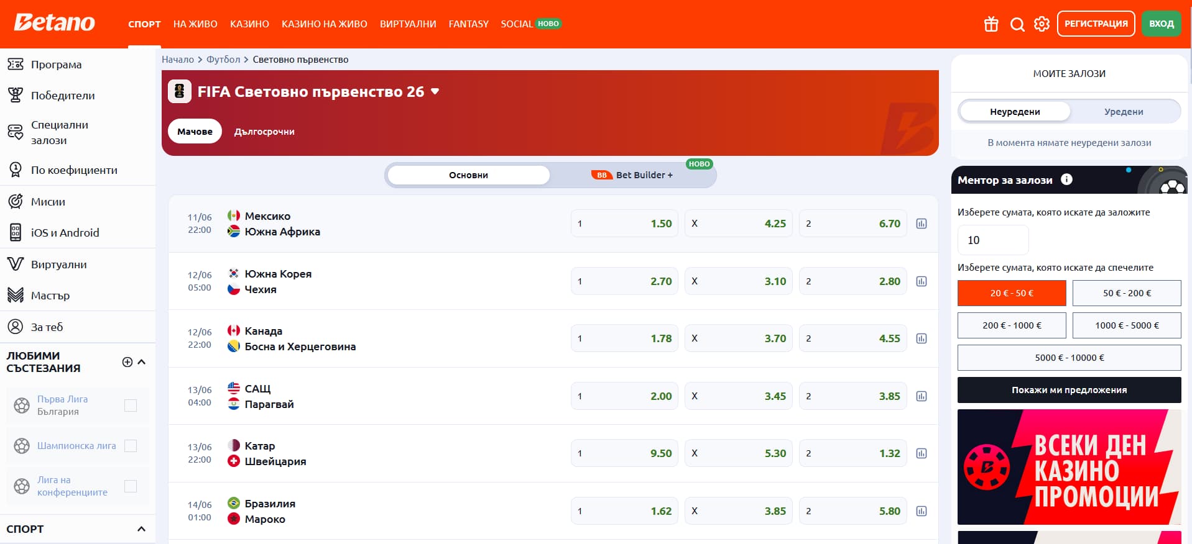Viewport: 1192px width, 544px height.
Task: Collapse the Любими състезания section
Action: [141, 362]
